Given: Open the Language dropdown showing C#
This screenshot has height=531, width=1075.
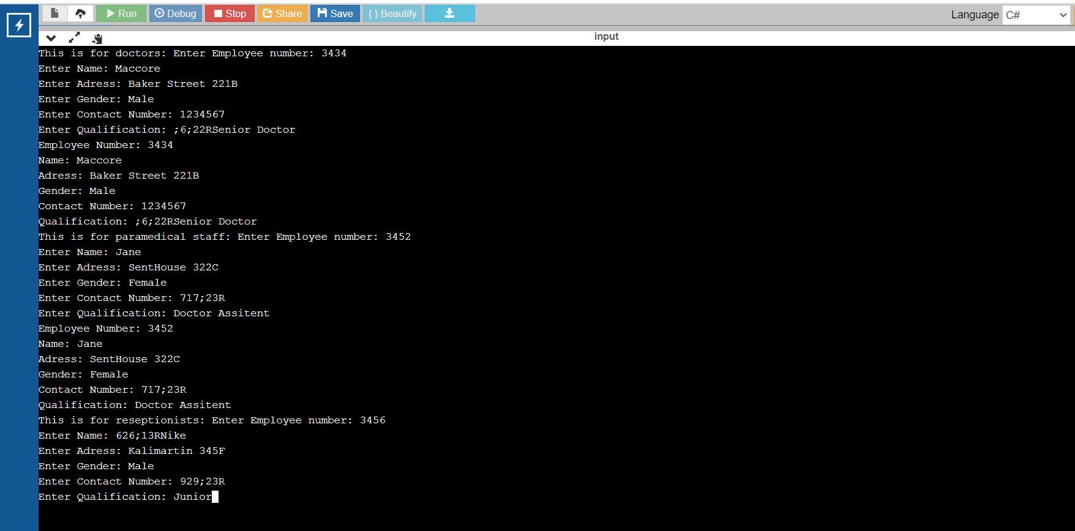Looking at the screenshot, I should (1036, 15).
